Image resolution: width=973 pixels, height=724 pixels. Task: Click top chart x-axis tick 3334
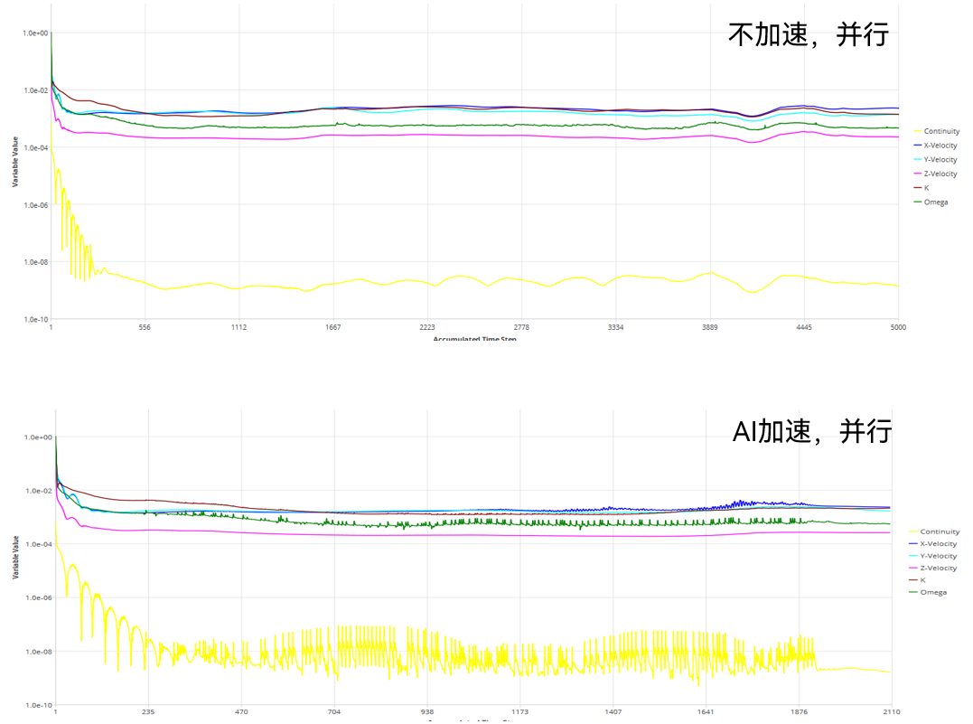click(615, 327)
